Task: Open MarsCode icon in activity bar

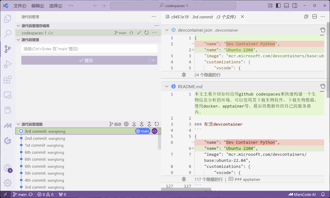Action: tap(8, 126)
